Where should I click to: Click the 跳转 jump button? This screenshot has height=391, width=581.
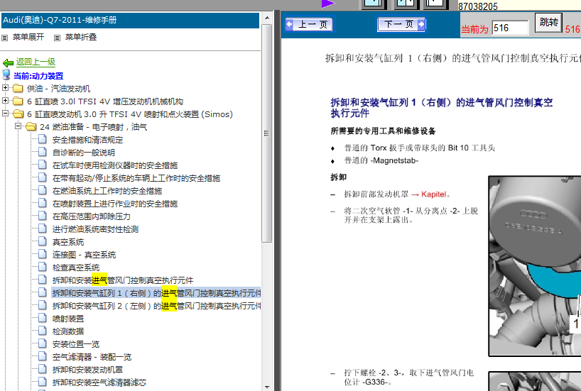coord(549,23)
